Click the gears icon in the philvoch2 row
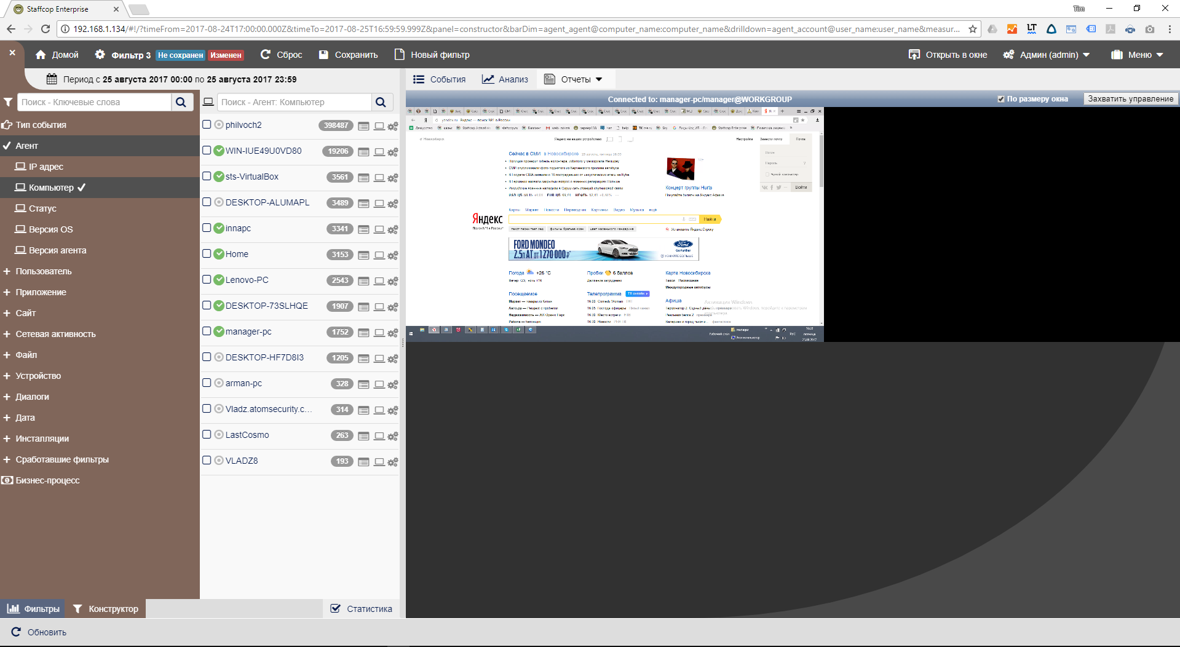This screenshot has width=1180, height=647. point(392,126)
